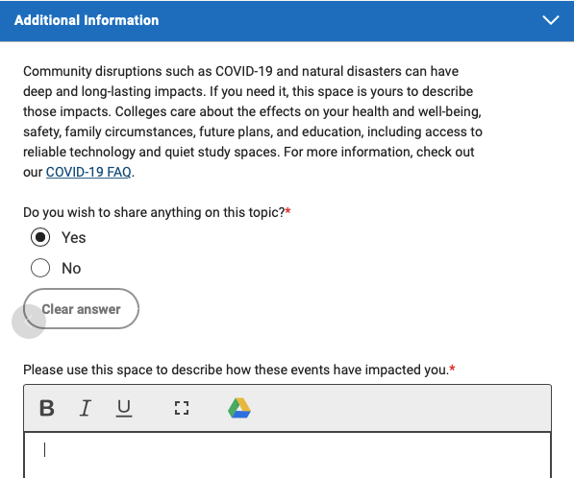Collapse section with the white chevron
574x478 pixels.
click(551, 20)
